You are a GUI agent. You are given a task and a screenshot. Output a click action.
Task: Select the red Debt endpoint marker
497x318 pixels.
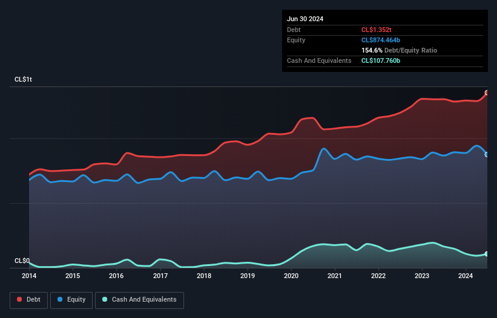(487, 92)
